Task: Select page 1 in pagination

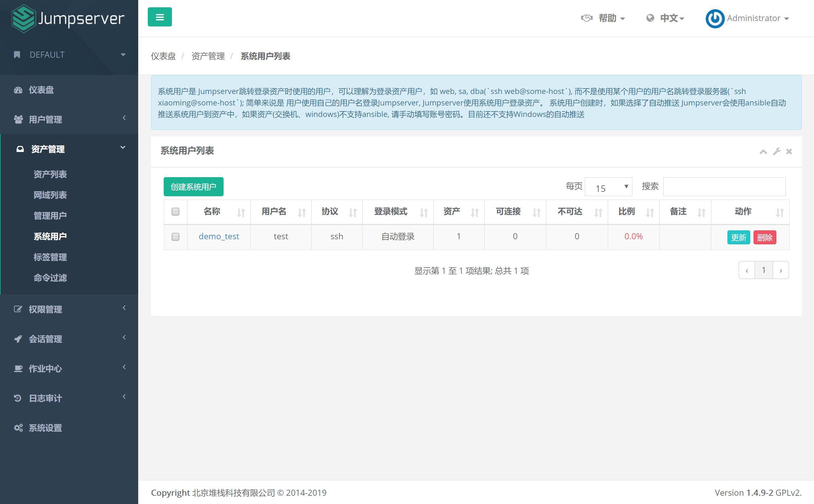Action: [764, 270]
